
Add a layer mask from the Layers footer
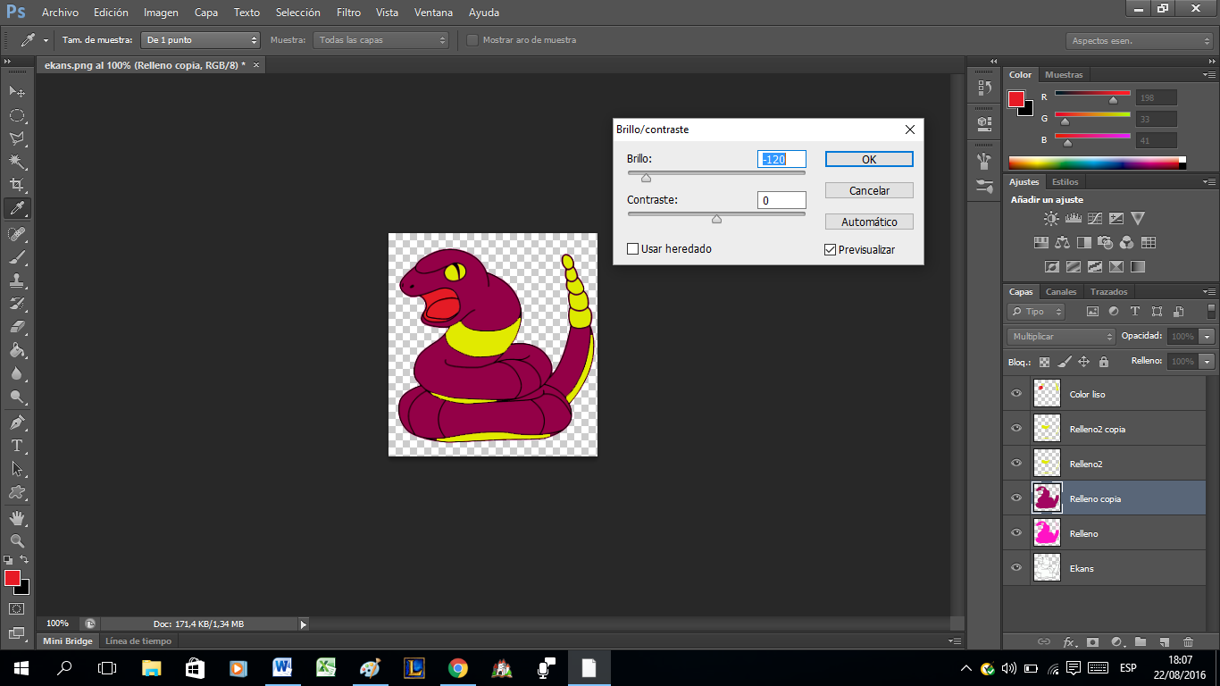point(1093,641)
